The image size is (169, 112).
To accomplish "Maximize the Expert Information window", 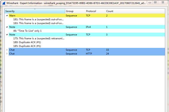I will [155, 2].
